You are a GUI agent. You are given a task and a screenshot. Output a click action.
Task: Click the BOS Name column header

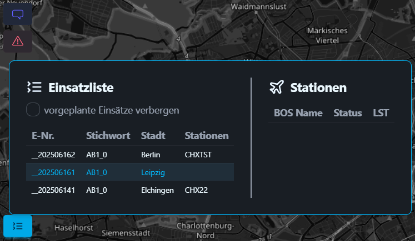click(298, 113)
